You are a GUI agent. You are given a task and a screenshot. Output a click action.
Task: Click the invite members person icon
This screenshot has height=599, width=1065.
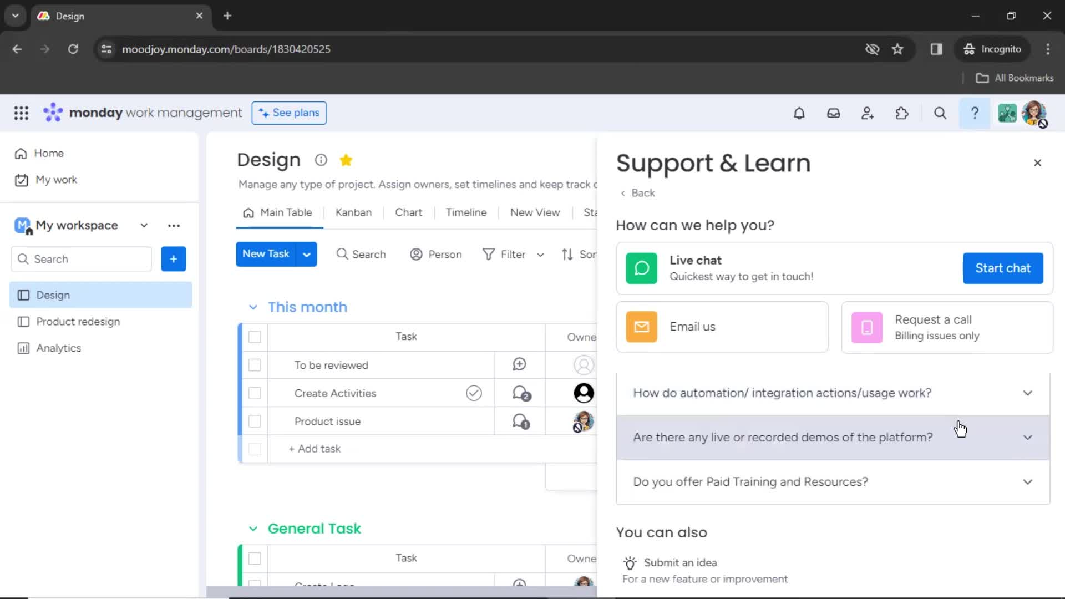(x=868, y=113)
